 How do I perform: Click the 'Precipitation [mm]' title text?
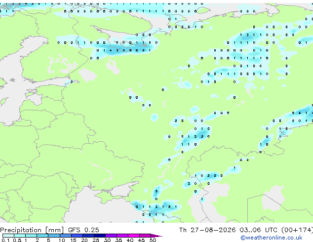[x=32, y=230]
